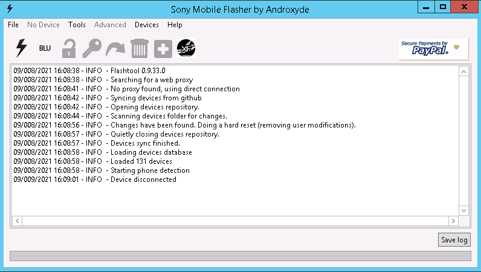Click 'No proxy found, using direct connection' line
The width and height of the screenshot is (481, 272).
[126, 89]
